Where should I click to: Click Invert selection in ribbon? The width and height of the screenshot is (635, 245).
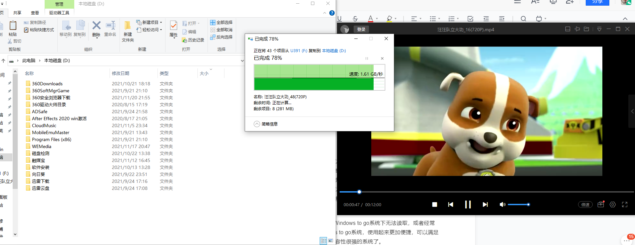(221, 37)
